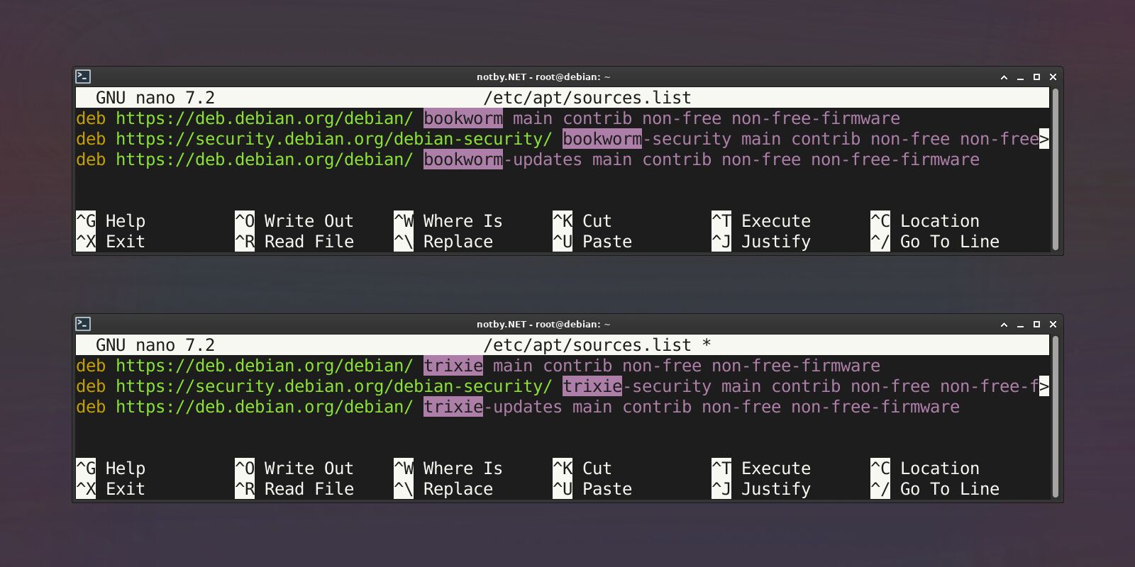Click highlighted trixie in trixie-updates line

453,407
